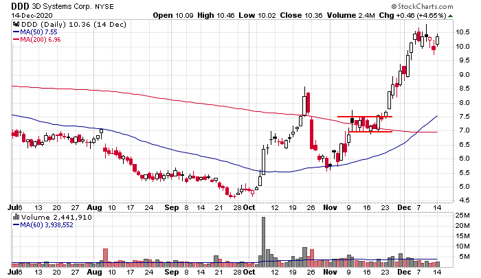This screenshot has height=278, width=481.
Task: Click 'Sep' on the price chart date axis
Action: pos(172,208)
